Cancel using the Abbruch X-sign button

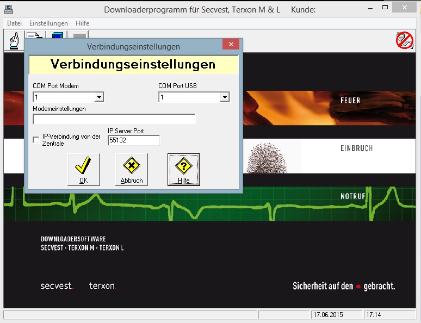(x=132, y=169)
